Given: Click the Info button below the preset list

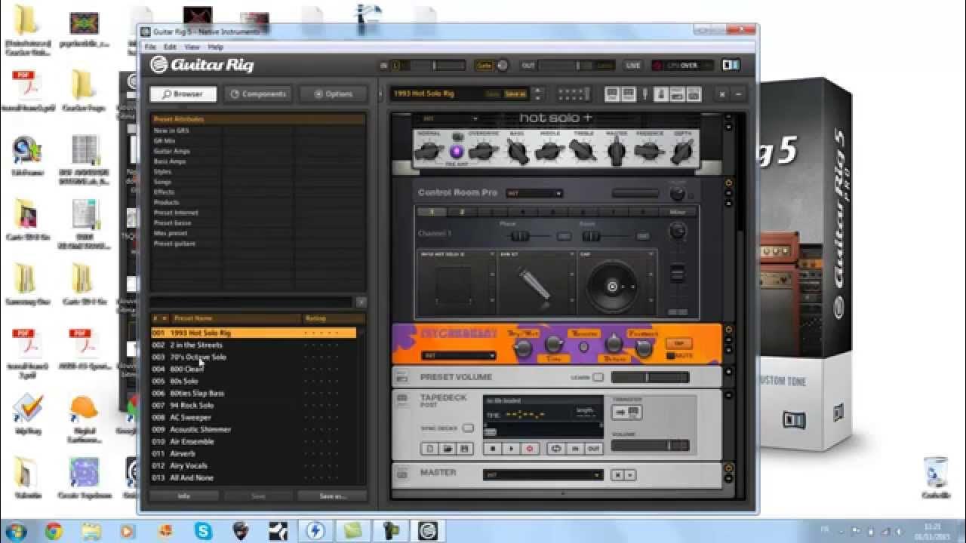Looking at the screenshot, I should (183, 496).
